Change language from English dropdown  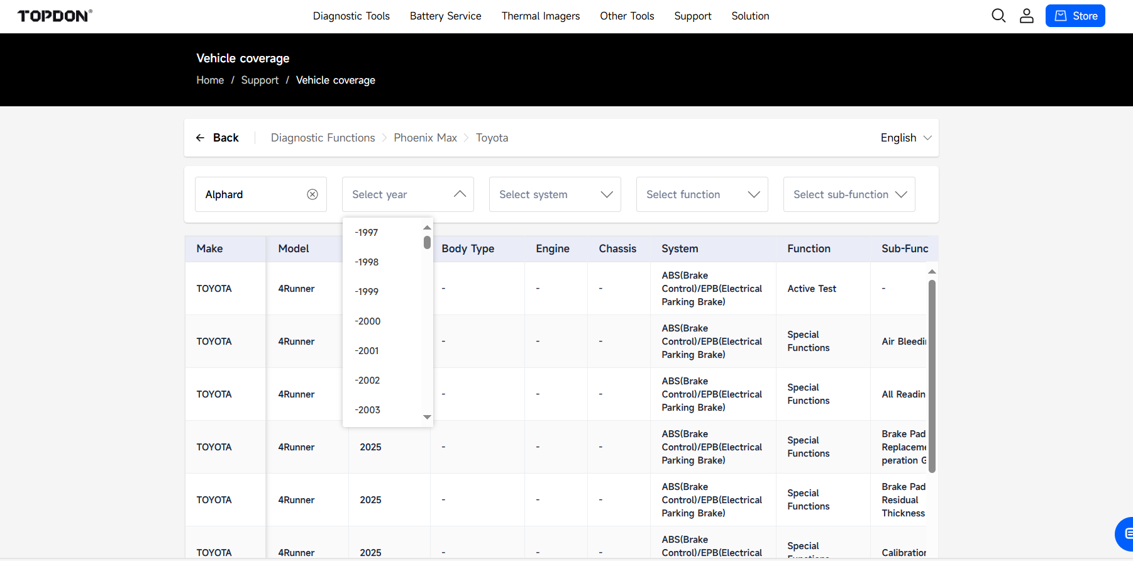tap(906, 138)
